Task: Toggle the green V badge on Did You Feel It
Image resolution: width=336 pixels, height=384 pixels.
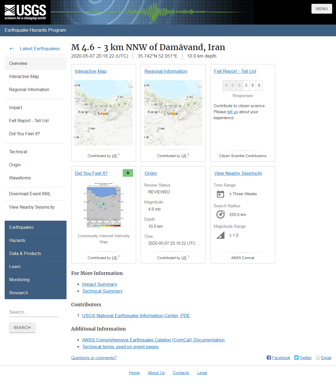Action: tap(128, 173)
